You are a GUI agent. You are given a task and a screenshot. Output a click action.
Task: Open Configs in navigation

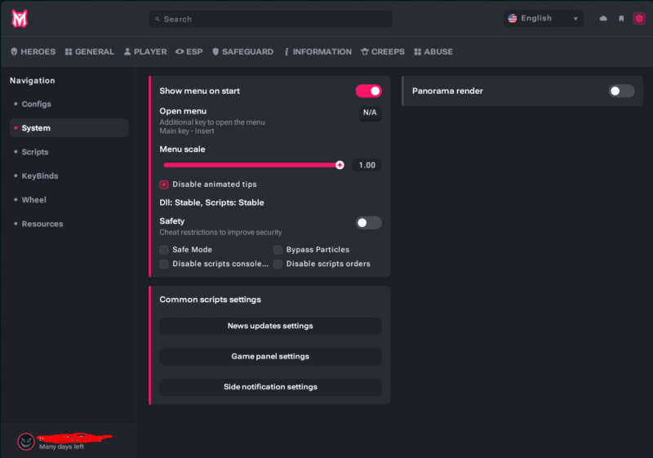69,104
